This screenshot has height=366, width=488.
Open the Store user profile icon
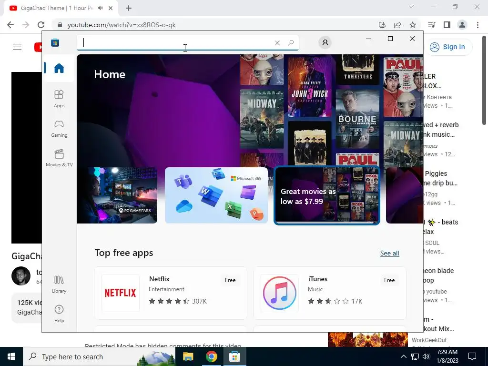tap(325, 42)
